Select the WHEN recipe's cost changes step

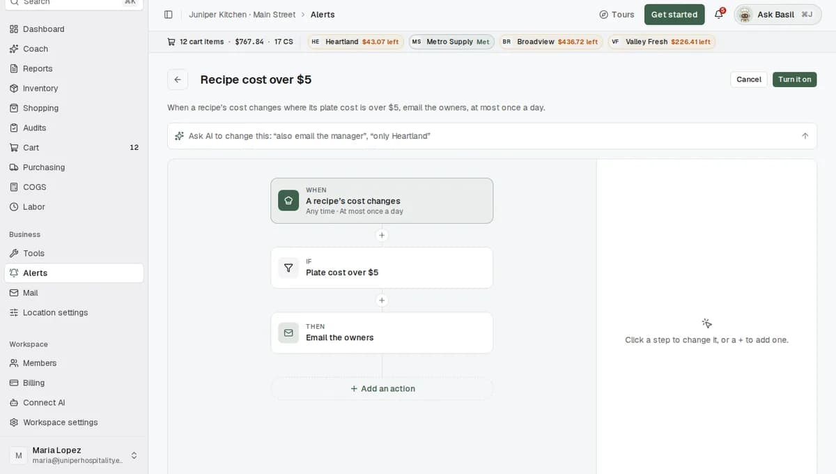tap(382, 201)
